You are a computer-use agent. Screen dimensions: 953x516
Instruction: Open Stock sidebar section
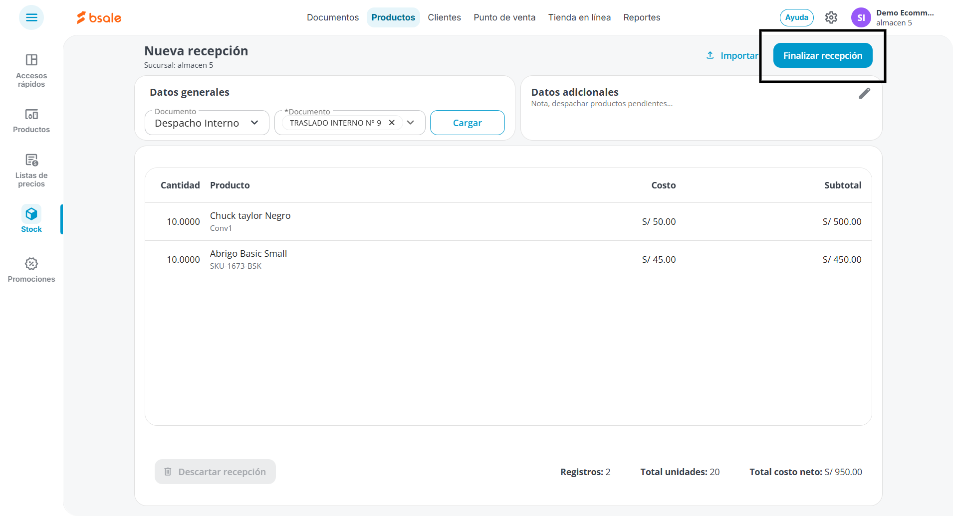31,219
